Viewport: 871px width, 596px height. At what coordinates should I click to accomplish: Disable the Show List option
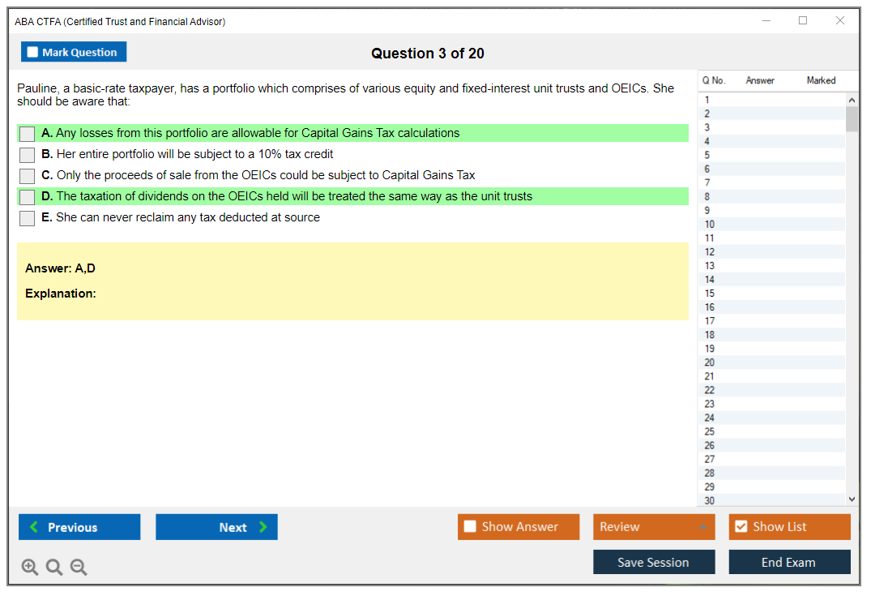coord(741,527)
